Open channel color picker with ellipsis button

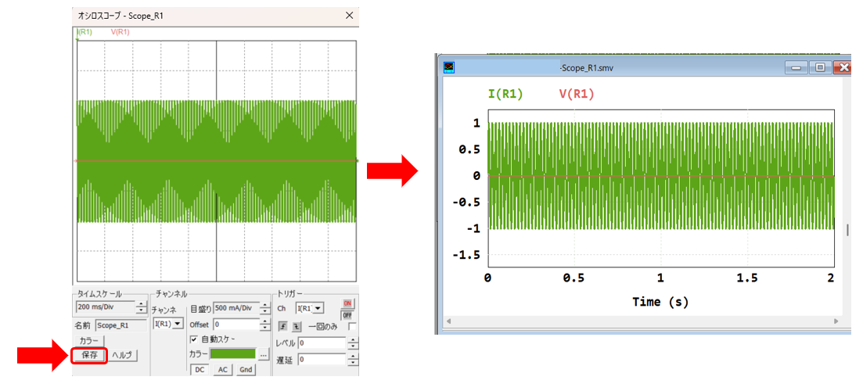[264, 354]
